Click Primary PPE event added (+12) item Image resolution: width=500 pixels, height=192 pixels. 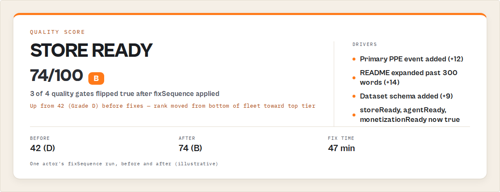pos(412,59)
